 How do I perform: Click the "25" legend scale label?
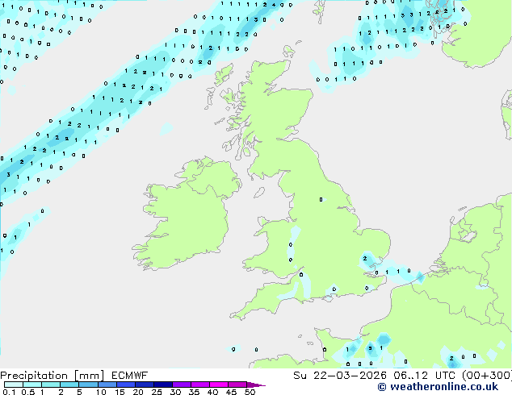tap(157, 392)
